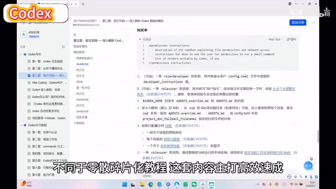Toggle the directory tree layout icon

pos(64,47)
